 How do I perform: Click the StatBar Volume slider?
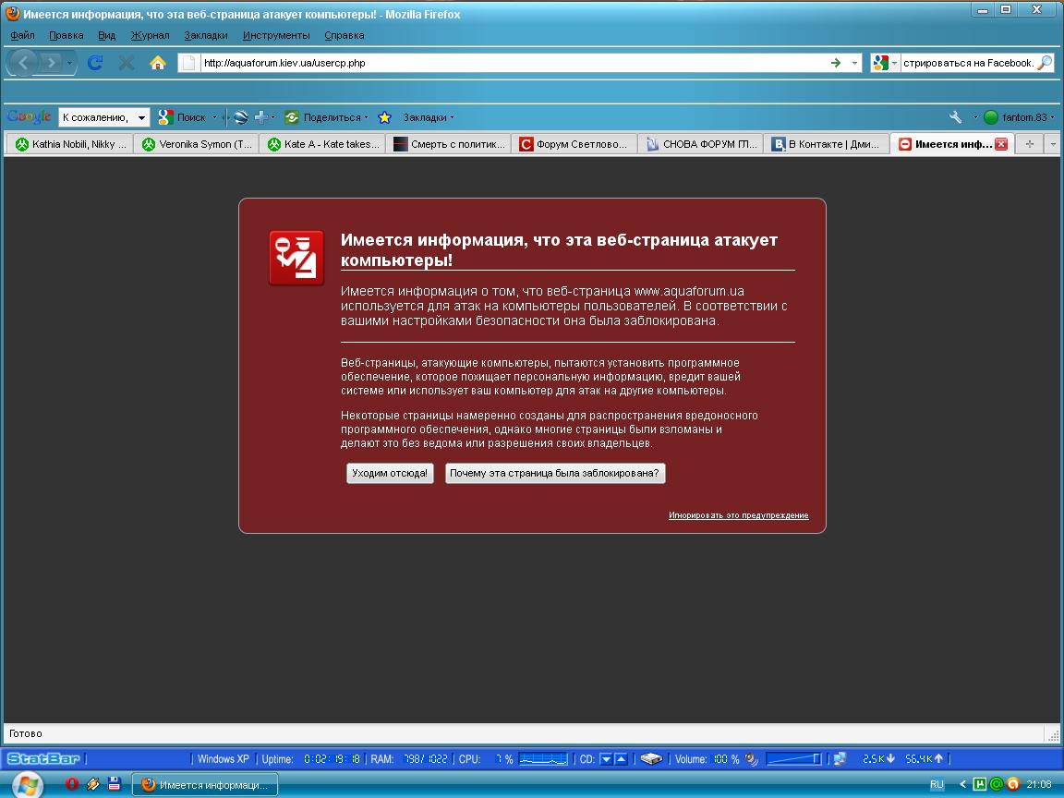(793, 759)
